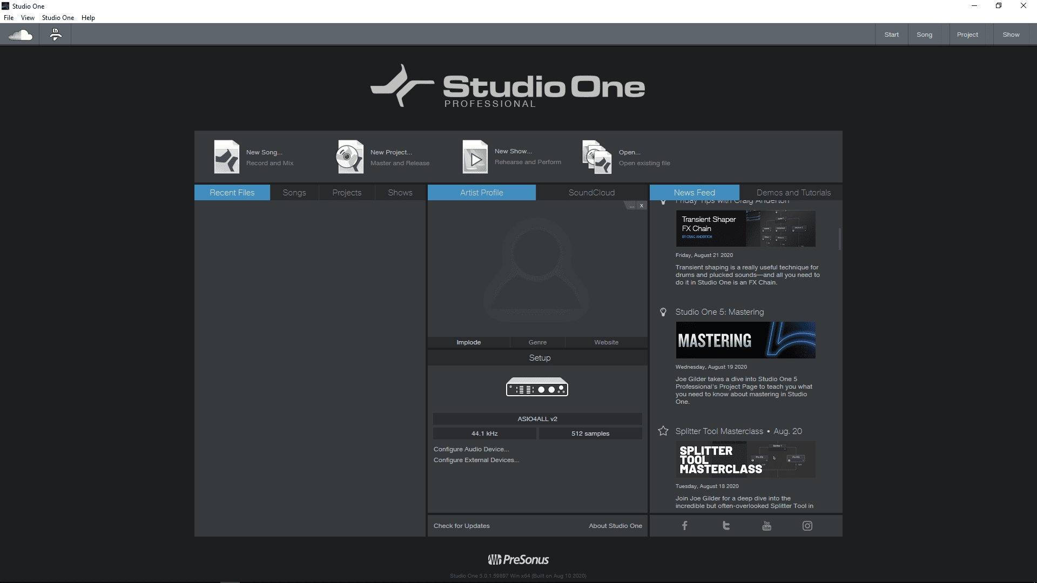
Task: Click Check for Updates
Action: [x=461, y=526]
